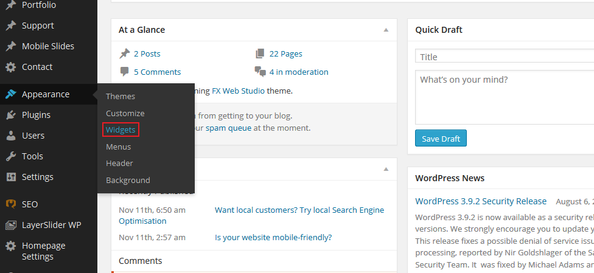
Task: Click the Mobile Slides pin icon
Action: click(10, 46)
